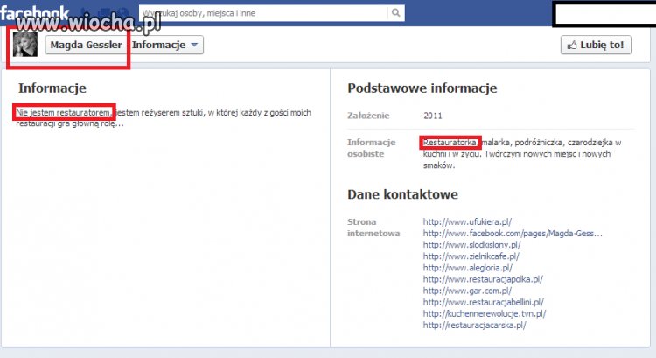The height and width of the screenshot is (358, 656).
Task: Open the gar.com.pl link
Action: (x=467, y=291)
